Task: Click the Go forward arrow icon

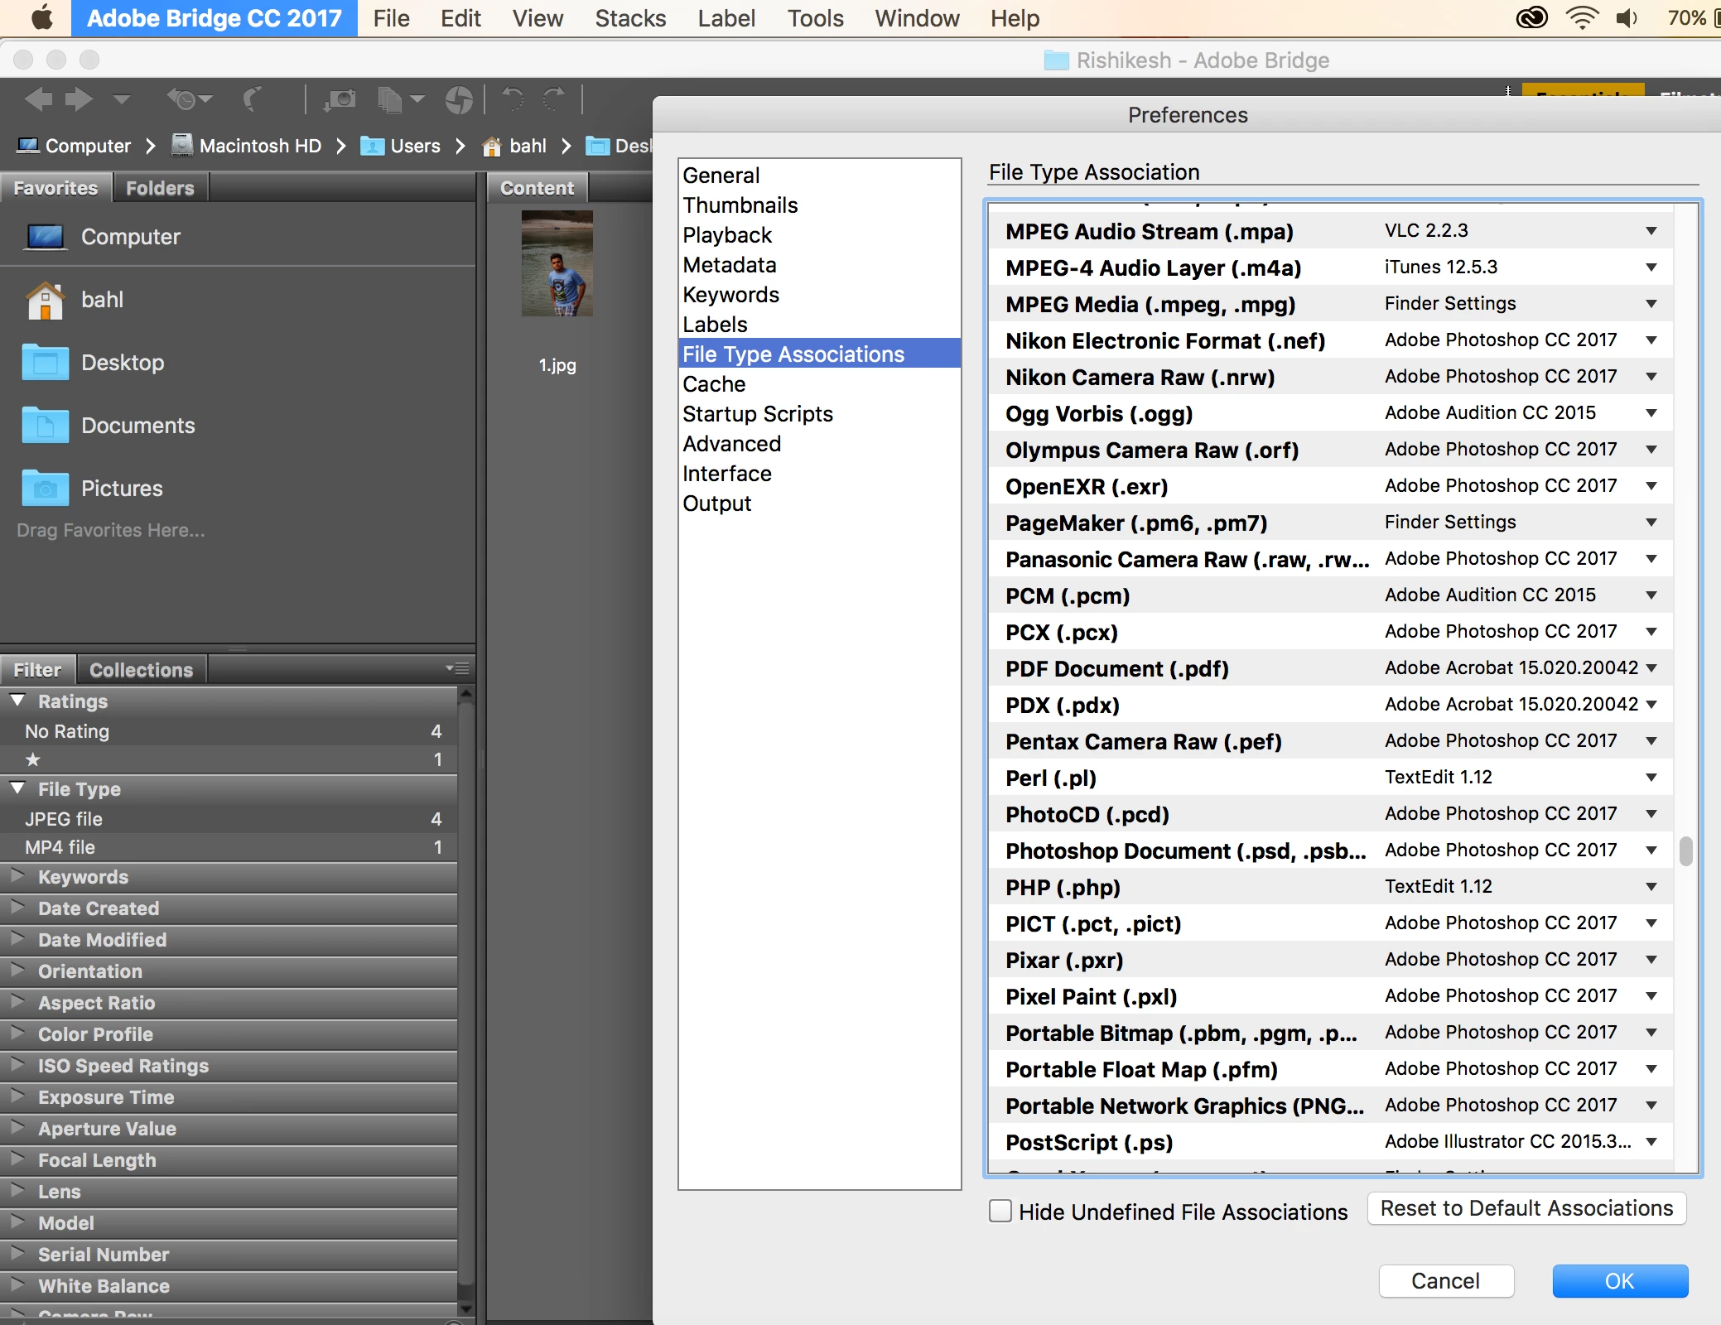Action: click(x=79, y=99)
